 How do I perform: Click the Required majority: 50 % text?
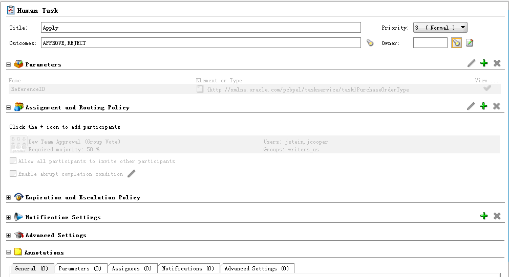(64, 149)
